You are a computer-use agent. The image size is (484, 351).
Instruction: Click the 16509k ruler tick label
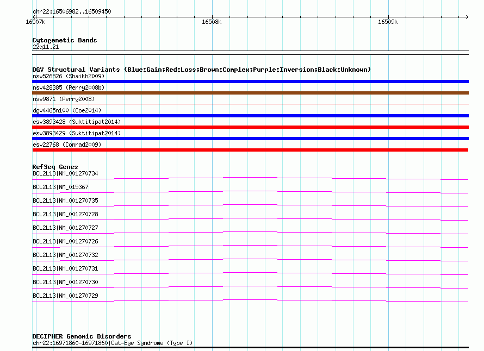click(x=388, y=22)
